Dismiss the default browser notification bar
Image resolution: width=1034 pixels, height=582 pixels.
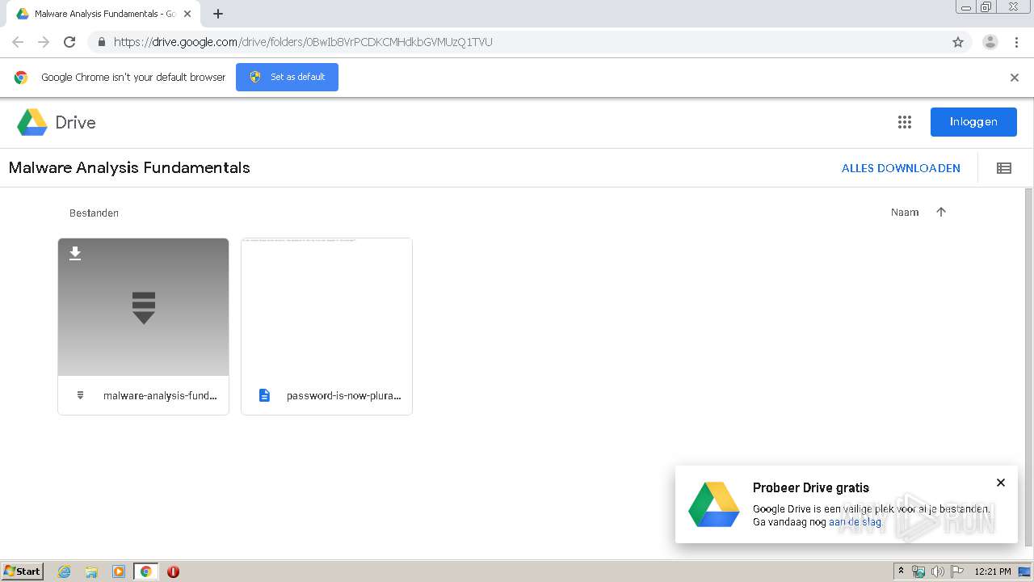click(1015, 78)
